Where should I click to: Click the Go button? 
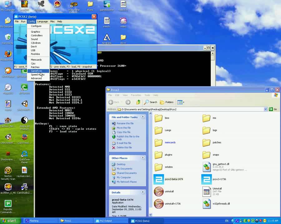273,109
